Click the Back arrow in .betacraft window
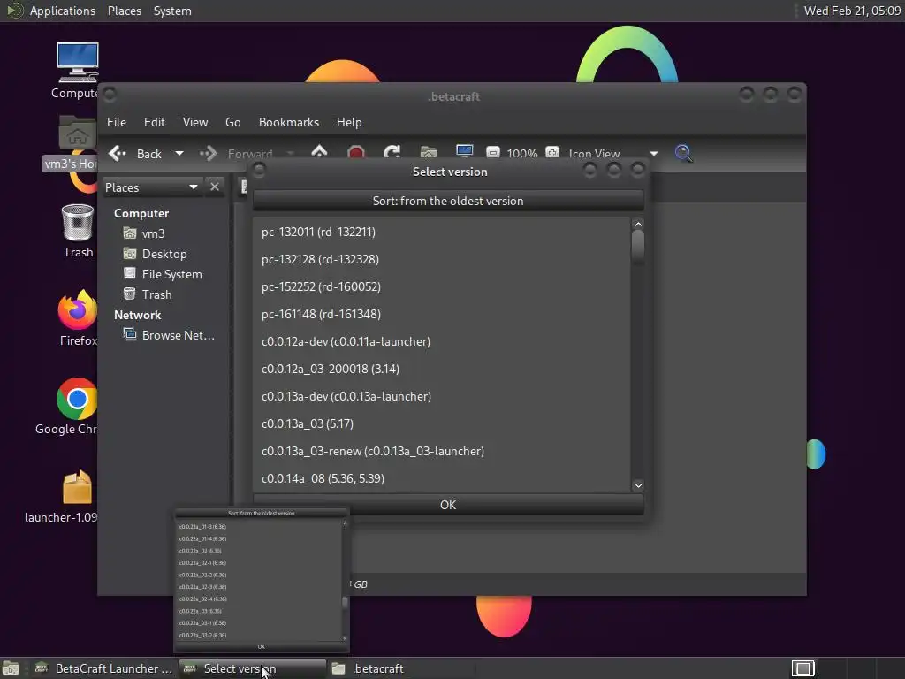Viewport: 905px width, 679px height. pyautogui.click(x=118, y=153)
